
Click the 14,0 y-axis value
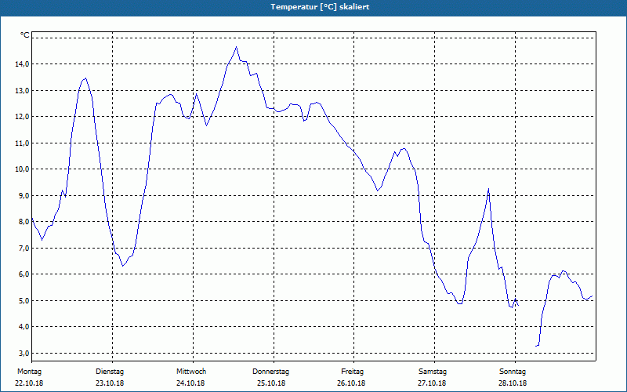point(22,64)
